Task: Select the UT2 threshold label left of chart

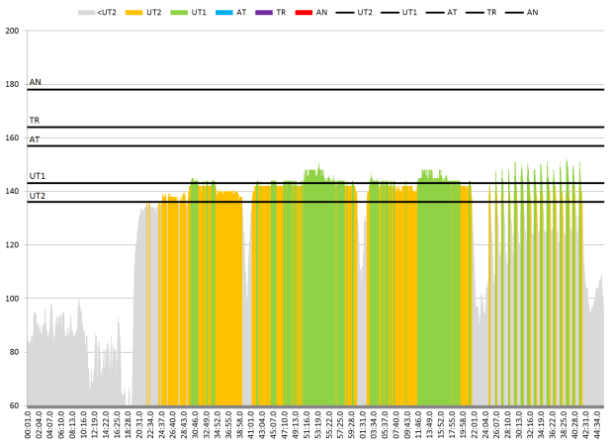Action: [38, 196]
